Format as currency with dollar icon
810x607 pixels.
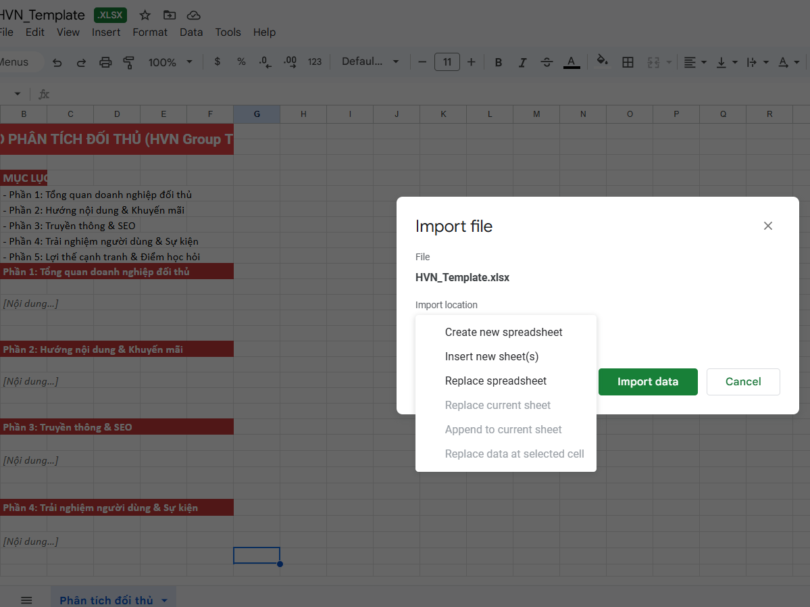pos(218,62)
